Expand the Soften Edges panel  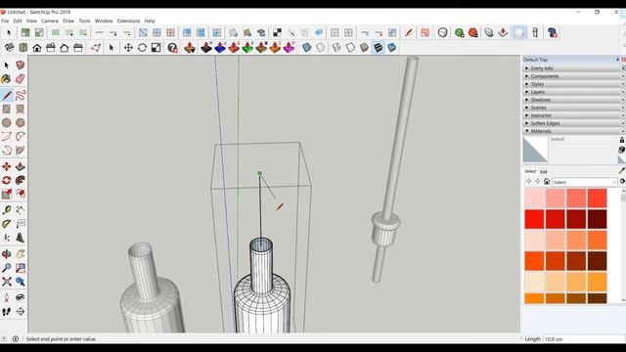574,123
